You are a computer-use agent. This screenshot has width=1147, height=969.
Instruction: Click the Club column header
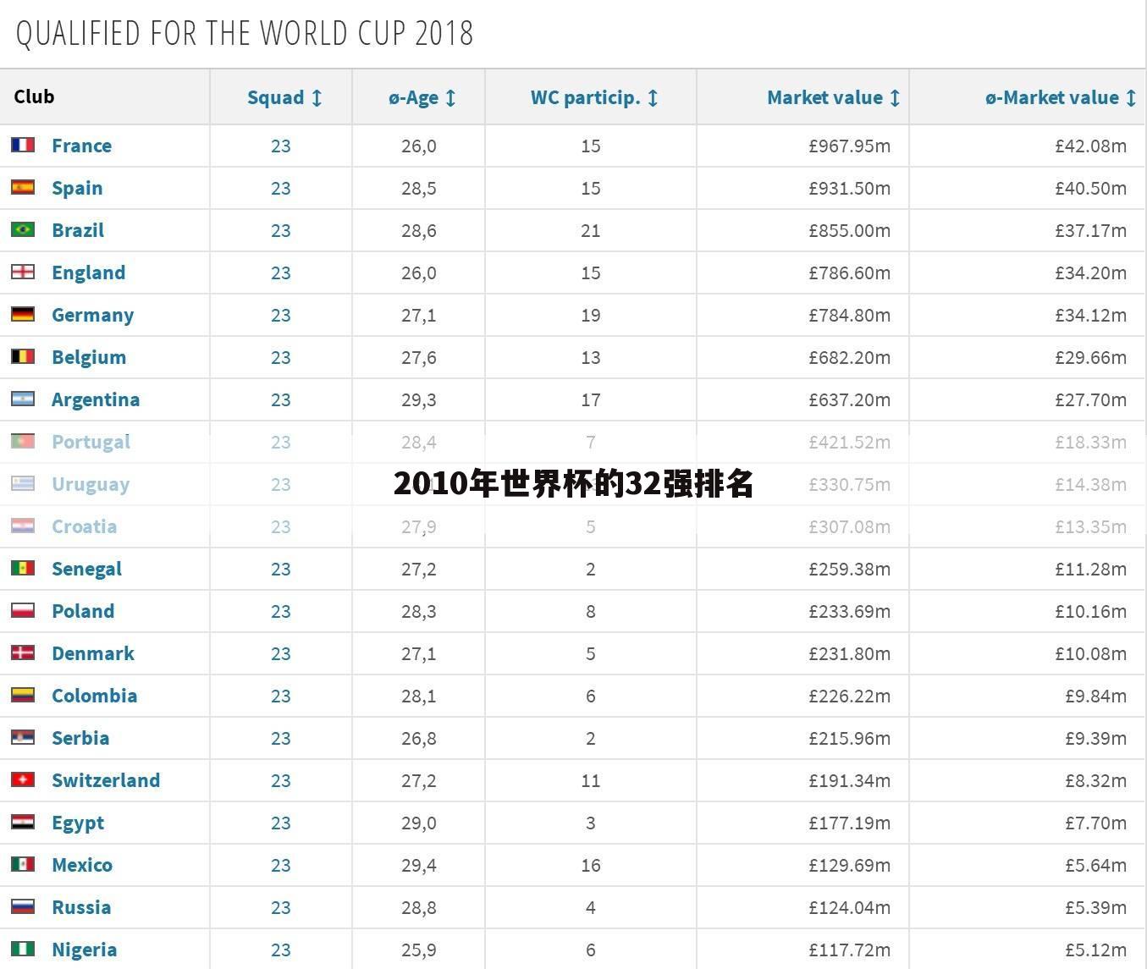pos(34,96)
